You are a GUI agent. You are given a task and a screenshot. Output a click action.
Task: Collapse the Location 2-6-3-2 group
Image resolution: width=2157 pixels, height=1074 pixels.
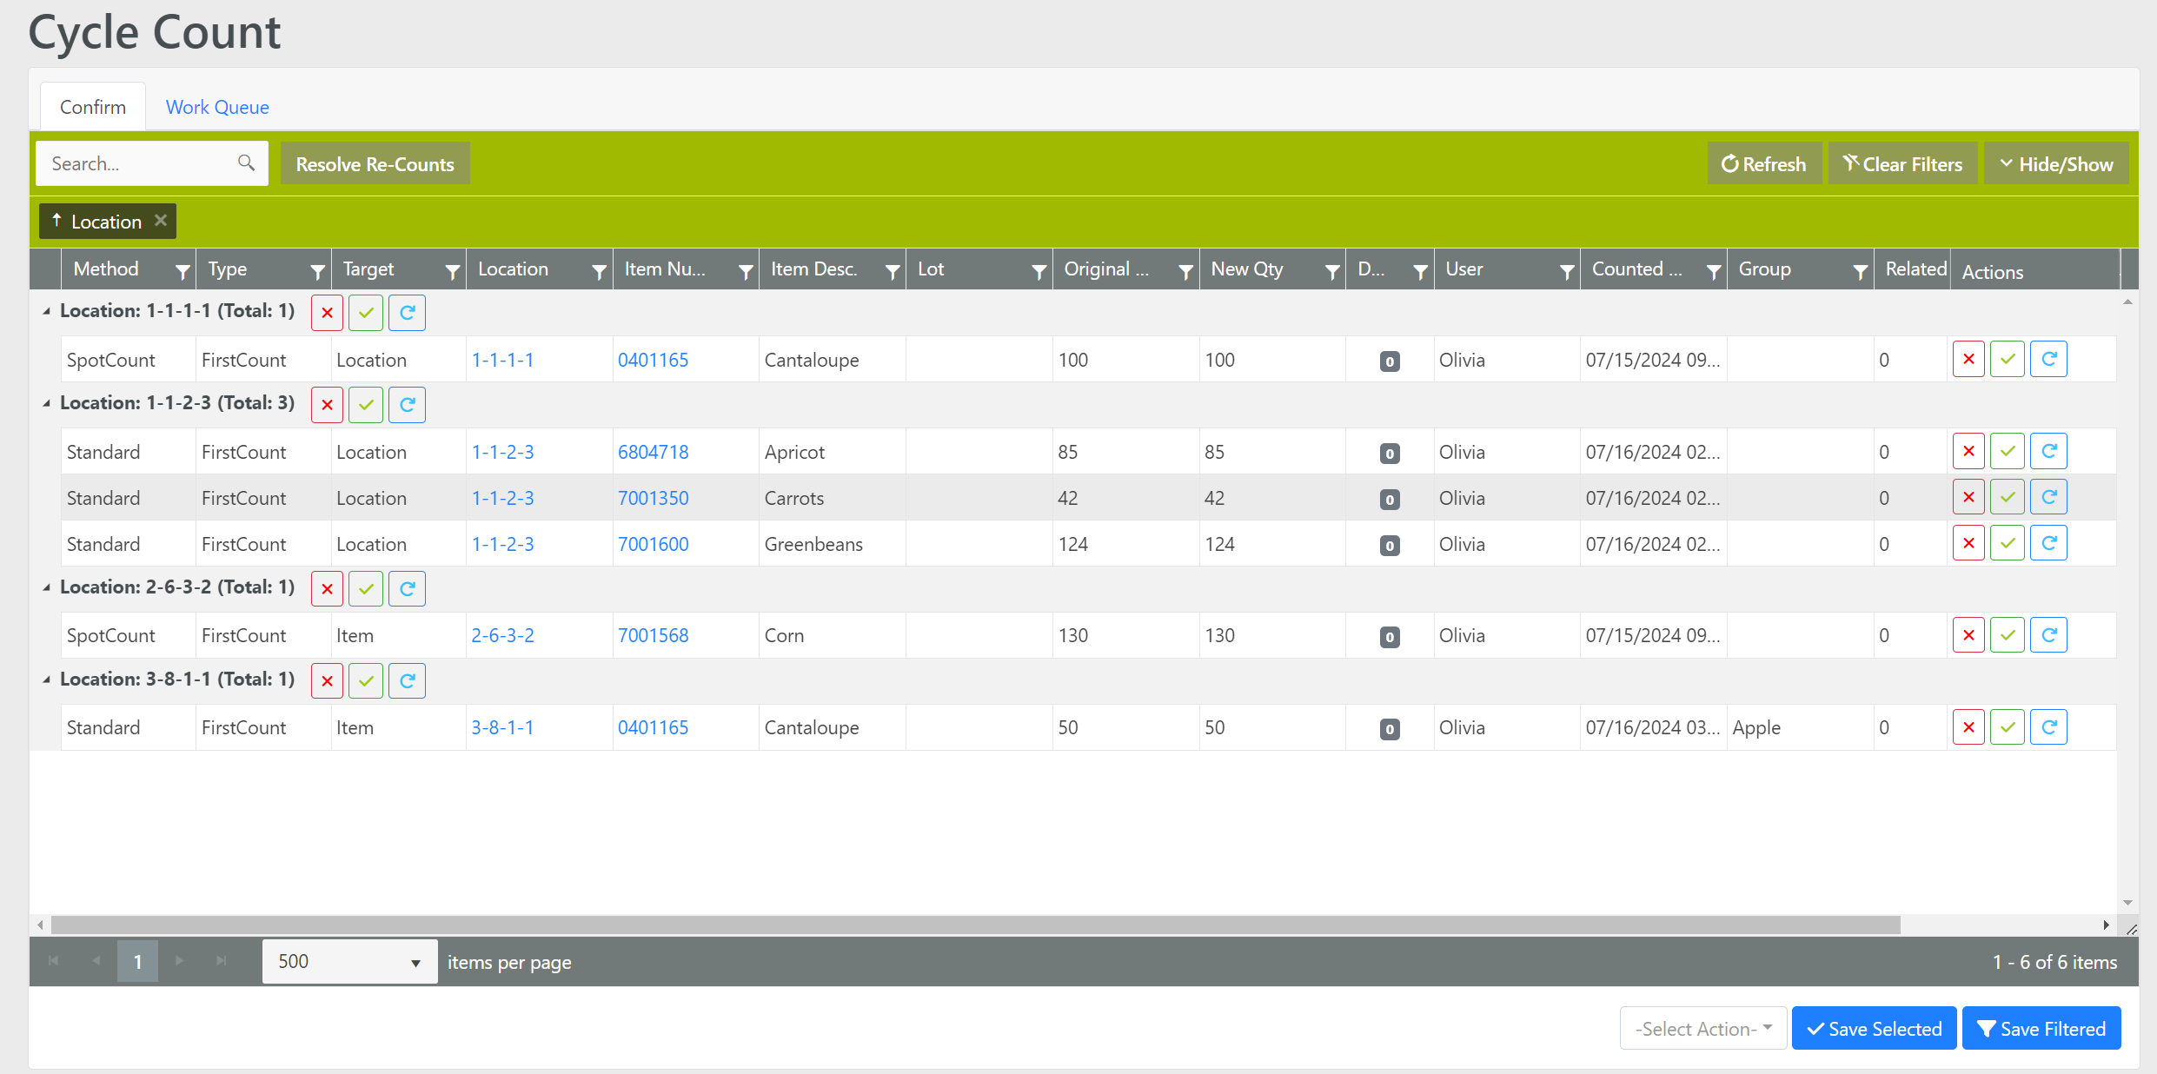(47, 587)
